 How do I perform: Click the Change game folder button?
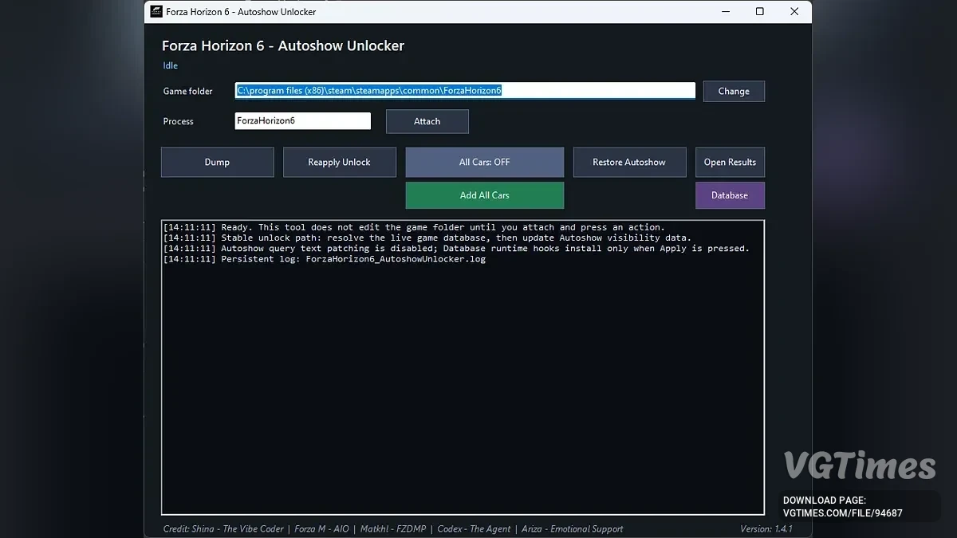pos(734,91)
